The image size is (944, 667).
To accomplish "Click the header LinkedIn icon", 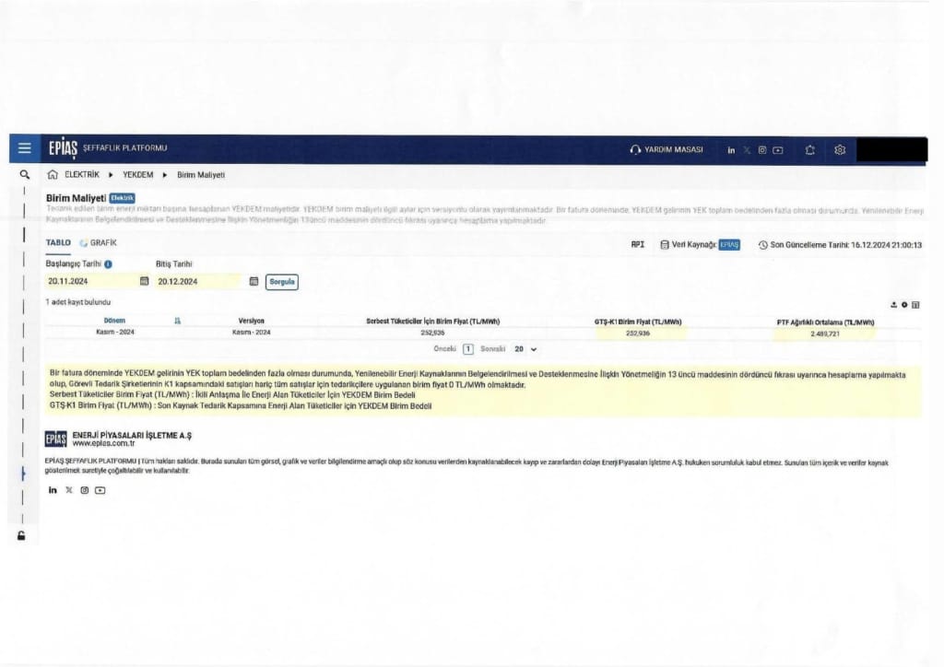I will click(x=731, y=149).
